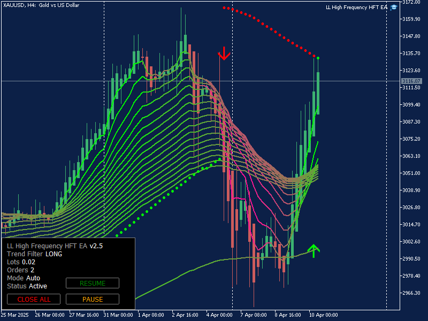Click the 7 Apr 08:00 time label
Viewport: 428px width, 321px height.
pos(254,315)
